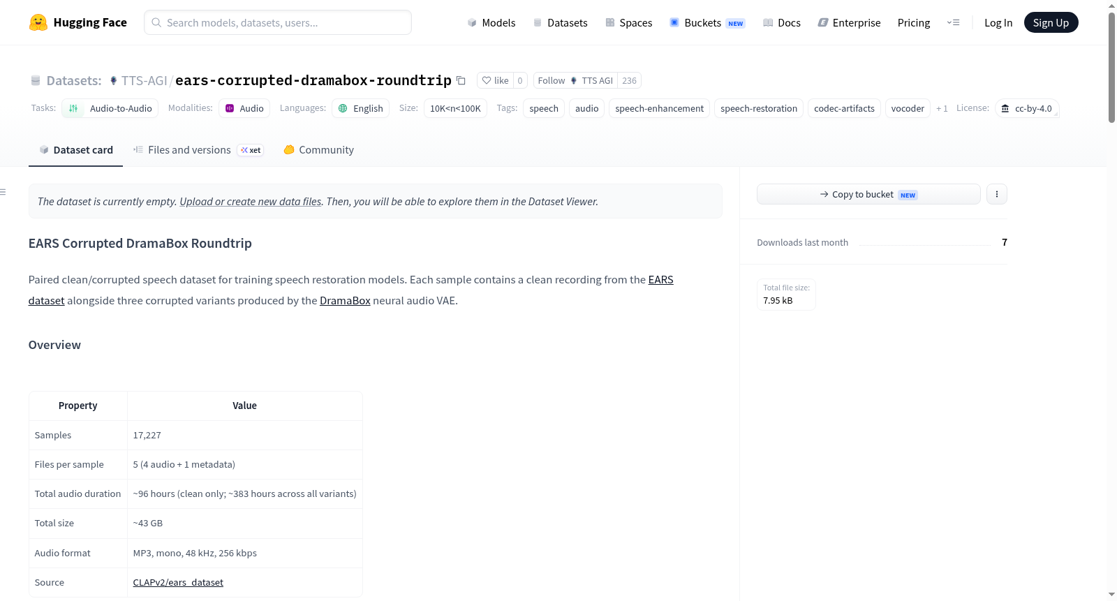Click the 236 followers count
The width and height of the screenshot is (1117, 601).
[x=629, y=80]
